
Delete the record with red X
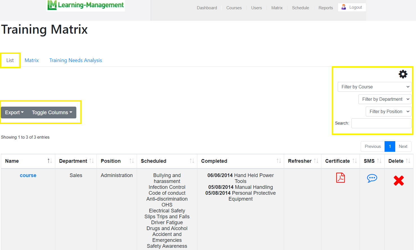[x=399, y=181]
